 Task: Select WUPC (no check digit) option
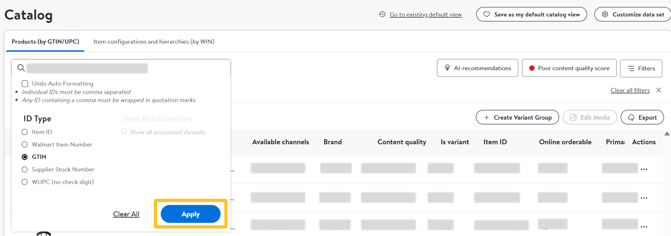pyautogui.click(x=25, y=182)
